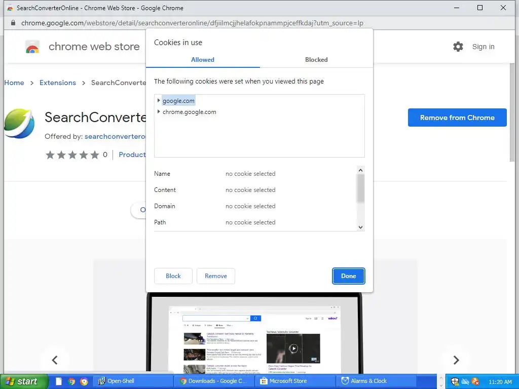The height and width of the screenshot is (389, 519).
Task: Go to Home breadcrumb link
Action: pos(14,83)
